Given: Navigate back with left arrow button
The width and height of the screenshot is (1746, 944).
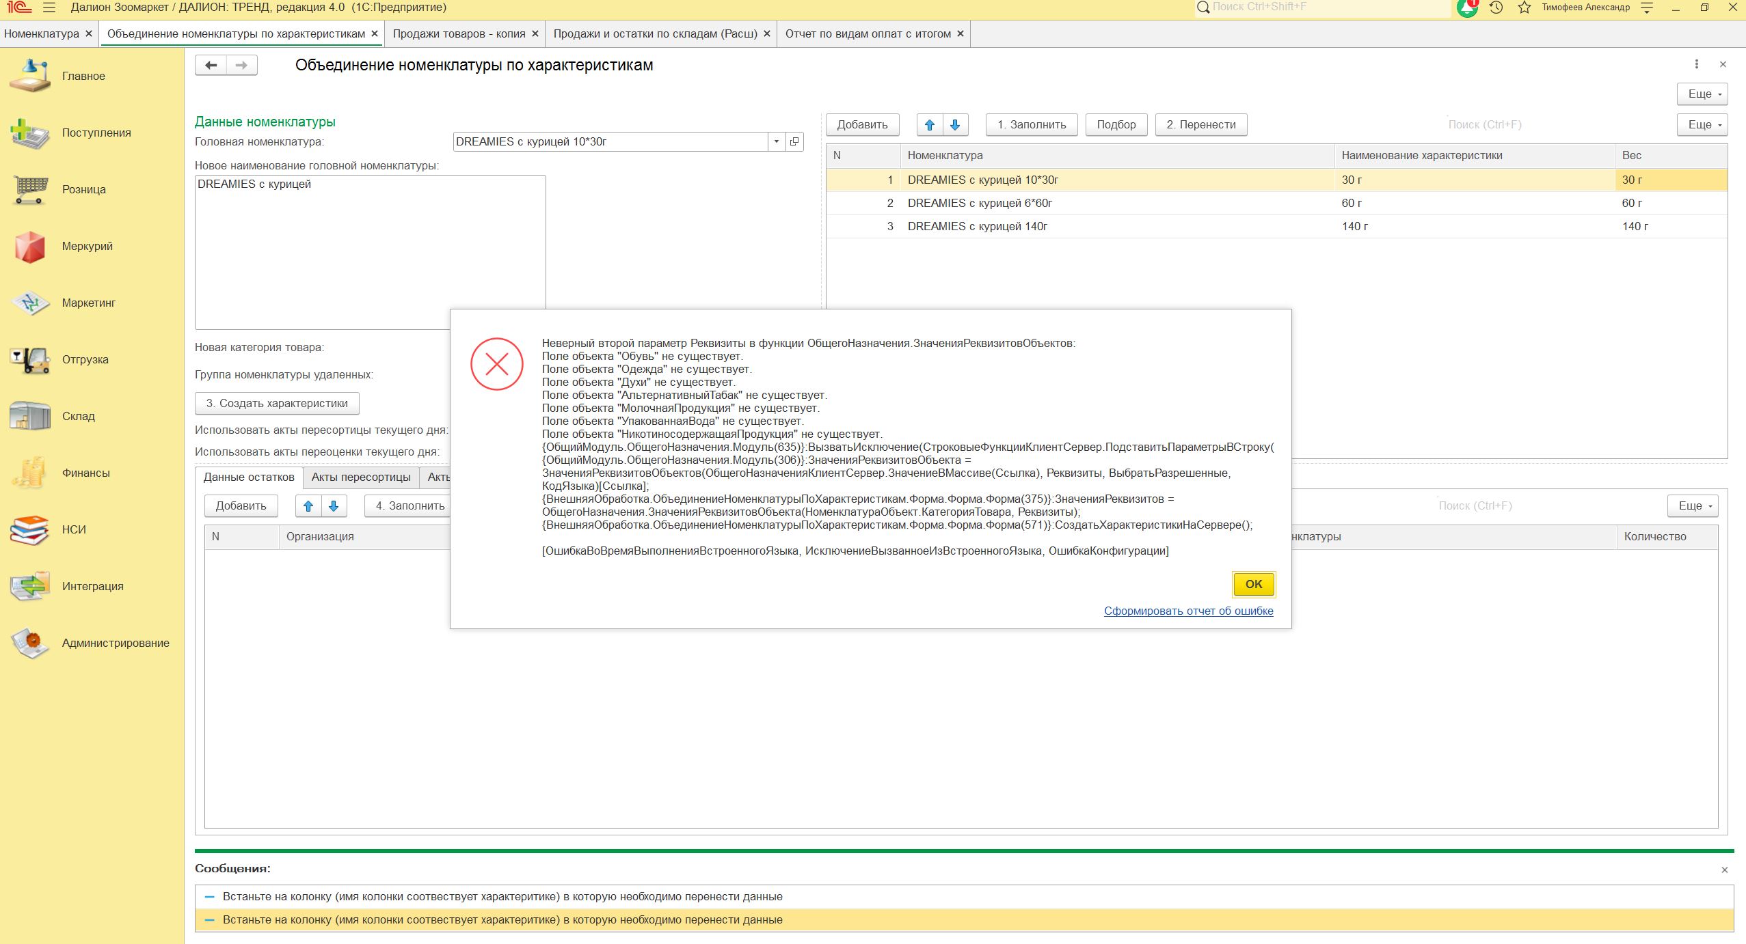Looking at the screenshot, I should click(x=211, y=66).
